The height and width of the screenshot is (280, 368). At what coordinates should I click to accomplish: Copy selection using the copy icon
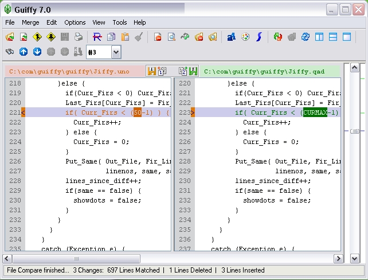(111, 37)
